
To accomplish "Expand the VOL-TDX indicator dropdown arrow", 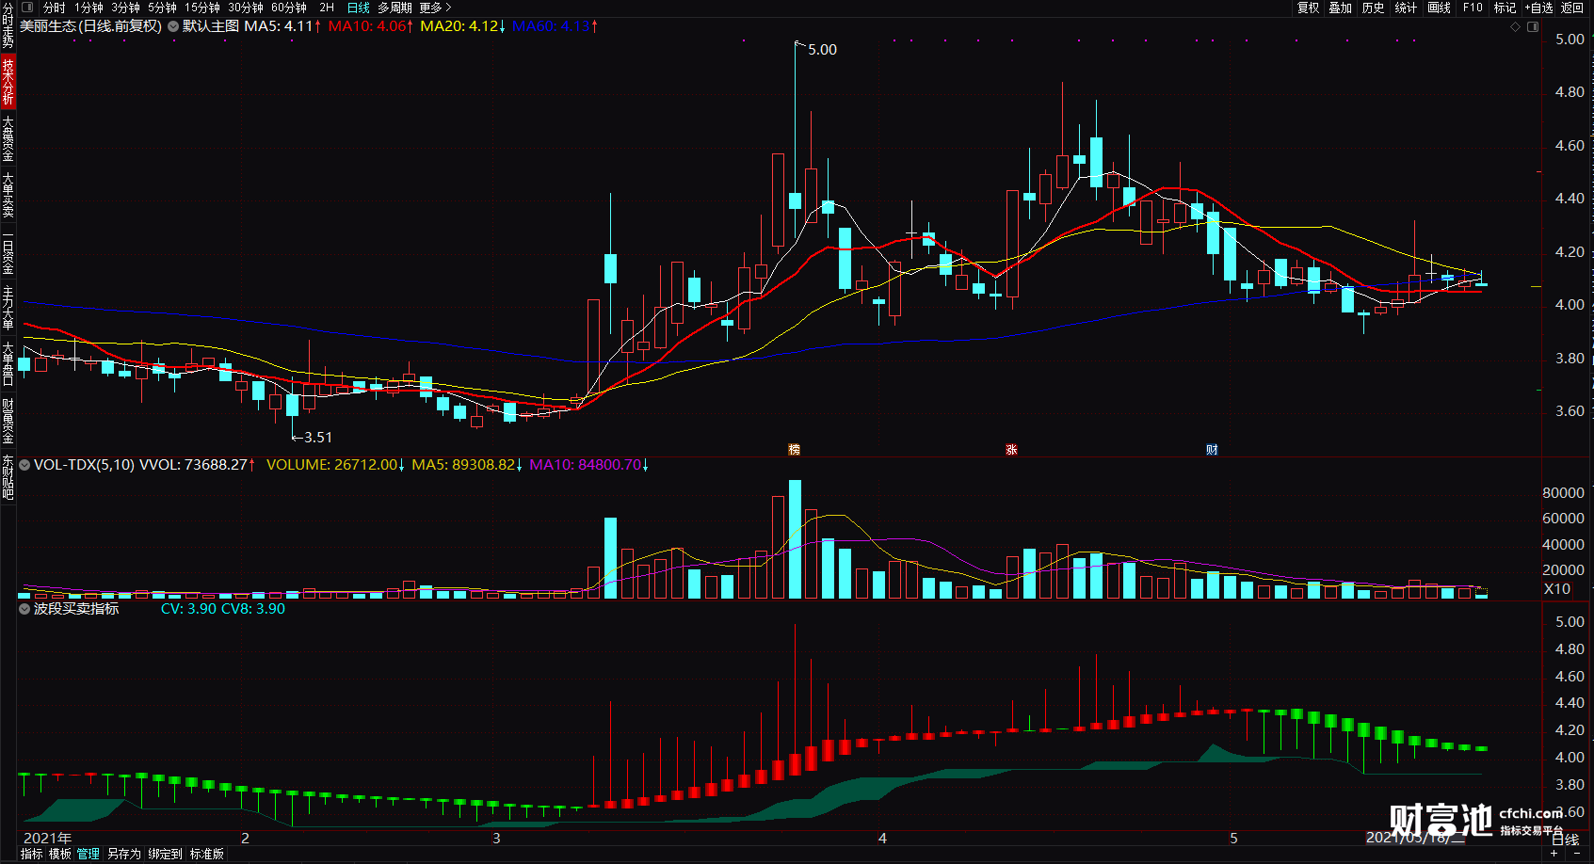I will point(24,465).
